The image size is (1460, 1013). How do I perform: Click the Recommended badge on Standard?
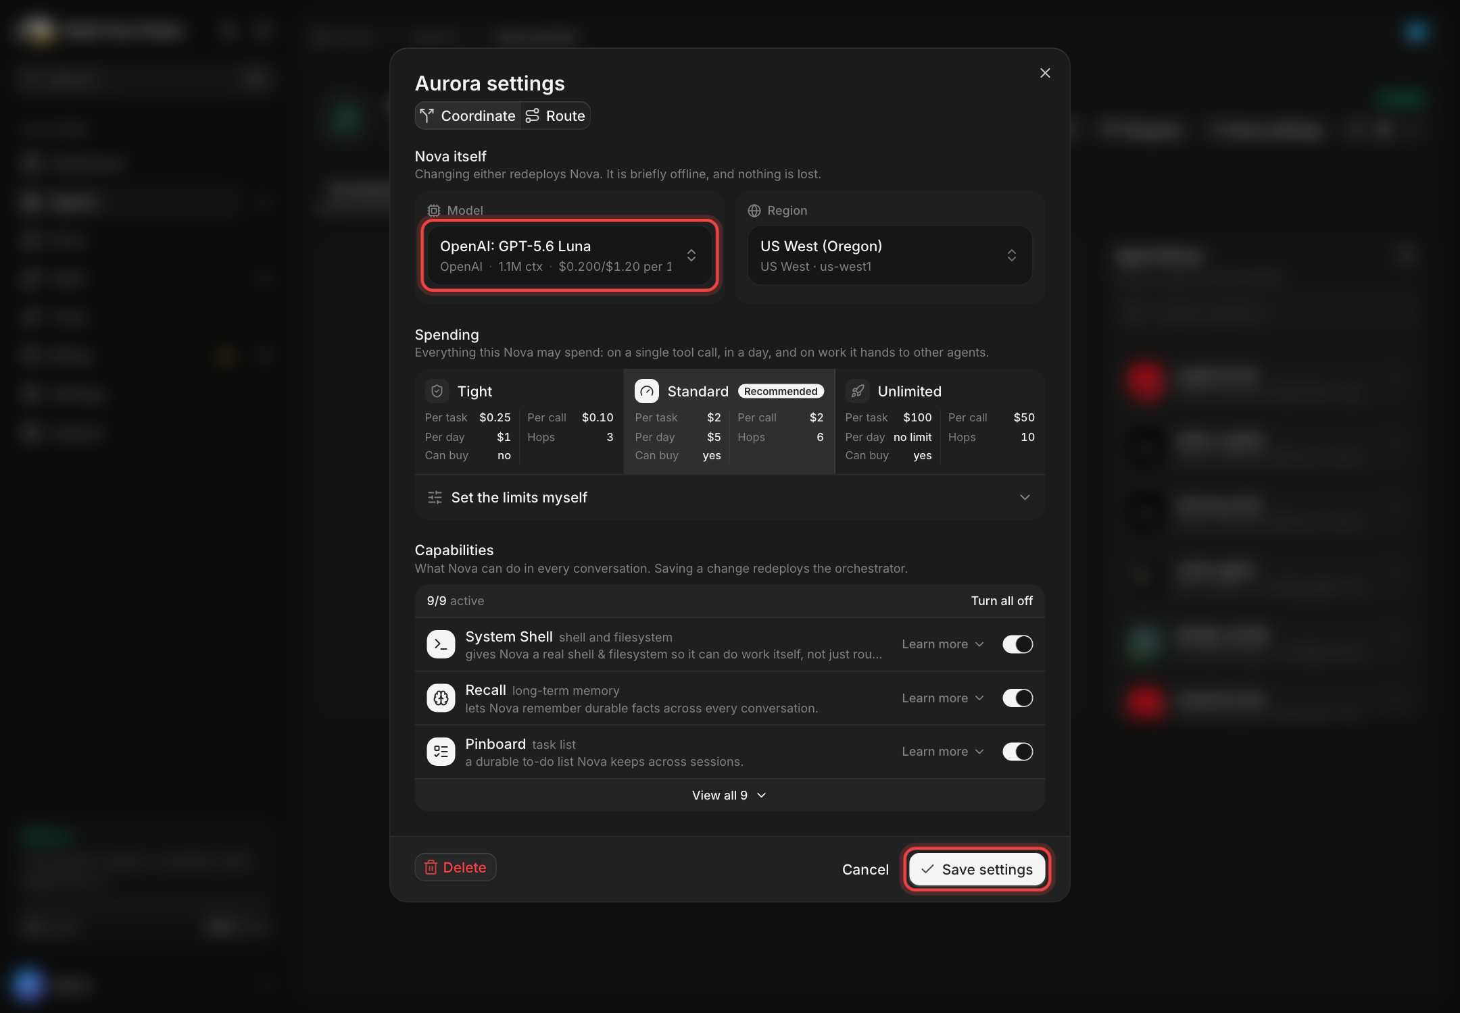point(781,391)
